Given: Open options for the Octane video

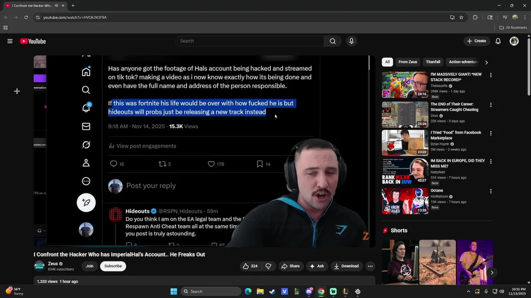Looking at the screenshot, I should 491,191.
